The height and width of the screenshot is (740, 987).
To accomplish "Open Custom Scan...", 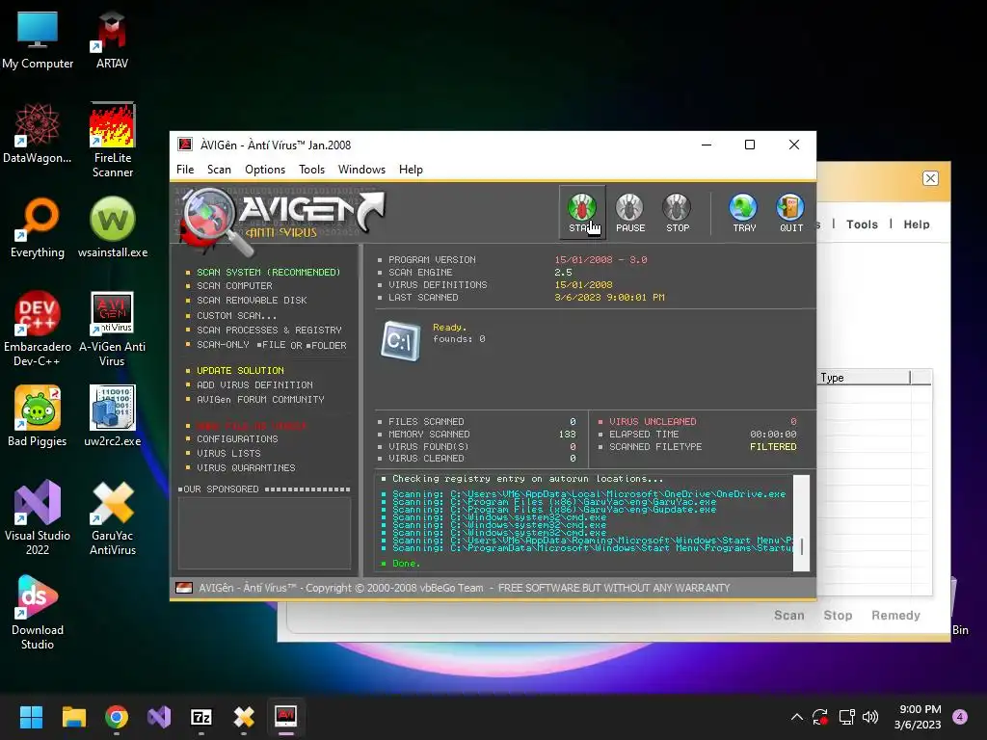I will [237, 315].
